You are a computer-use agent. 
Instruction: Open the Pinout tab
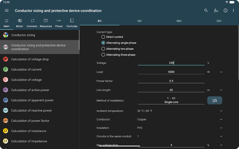click(59, 23)
